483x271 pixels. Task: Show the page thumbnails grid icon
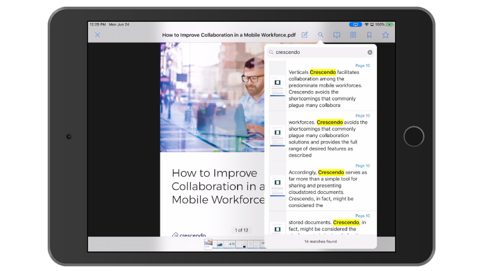pos(353,35)
